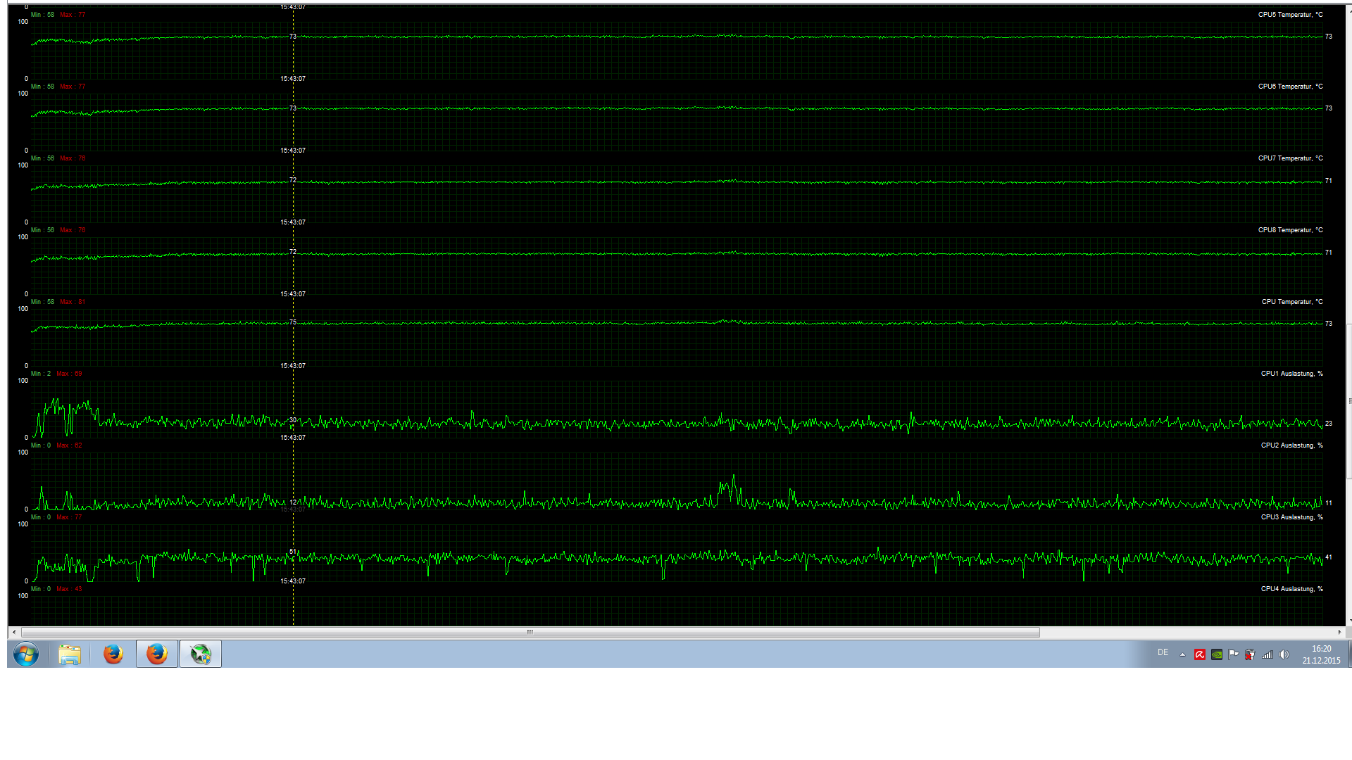
Task: Click the left arrow of horizontal scrollbar
Action: pyautogui.click(x=14, y=632)
